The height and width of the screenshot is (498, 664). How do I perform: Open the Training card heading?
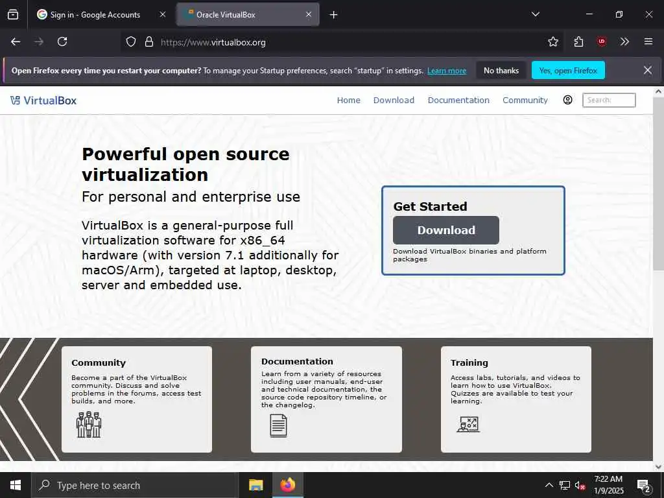[x=469, y=363]
